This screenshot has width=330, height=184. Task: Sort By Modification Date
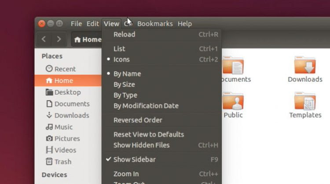161,106
